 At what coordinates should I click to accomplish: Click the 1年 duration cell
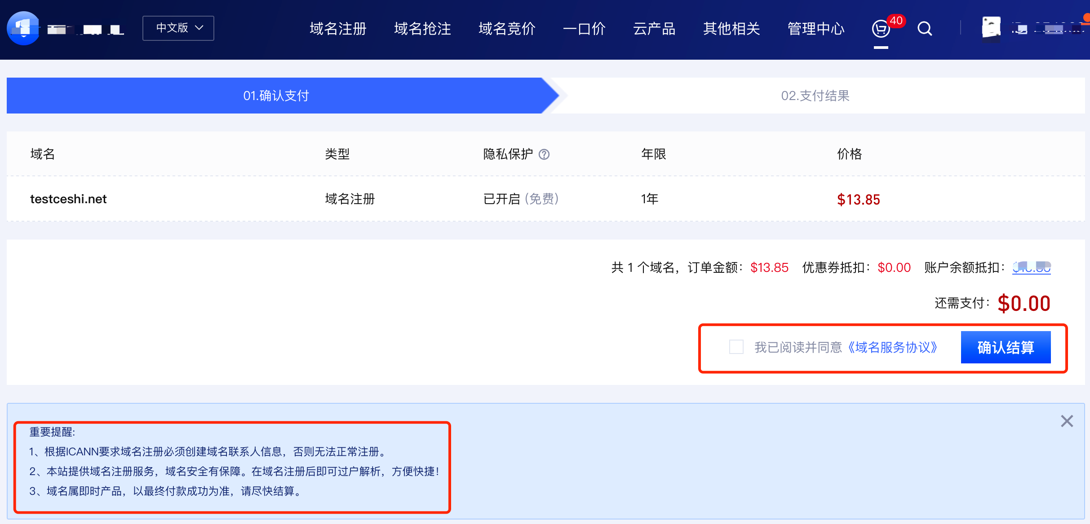649,199
